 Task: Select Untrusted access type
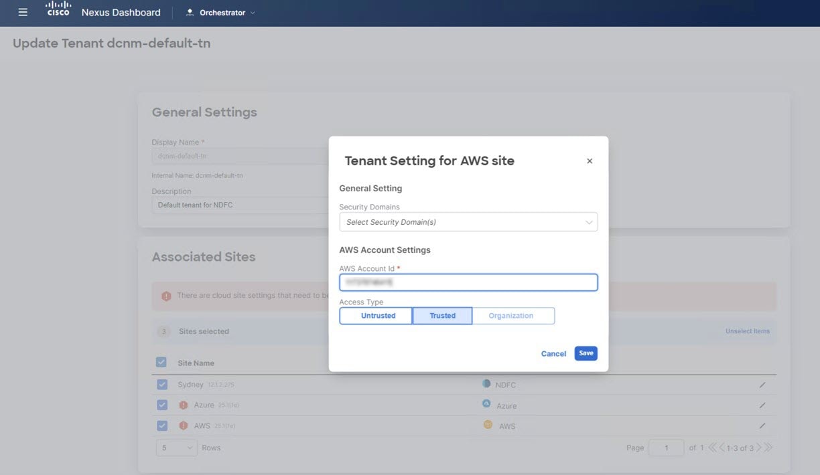coord(376,316)
